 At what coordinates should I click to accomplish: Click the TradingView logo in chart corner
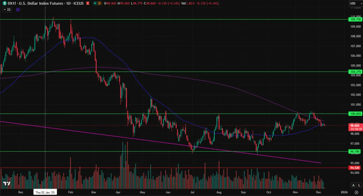tap(7, 184)
